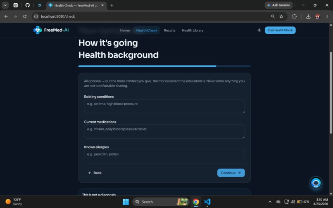Click the scrollbar down arrow
Image resolution: width=333 pixels, height=208 pixels.
(x=331, y=194)
